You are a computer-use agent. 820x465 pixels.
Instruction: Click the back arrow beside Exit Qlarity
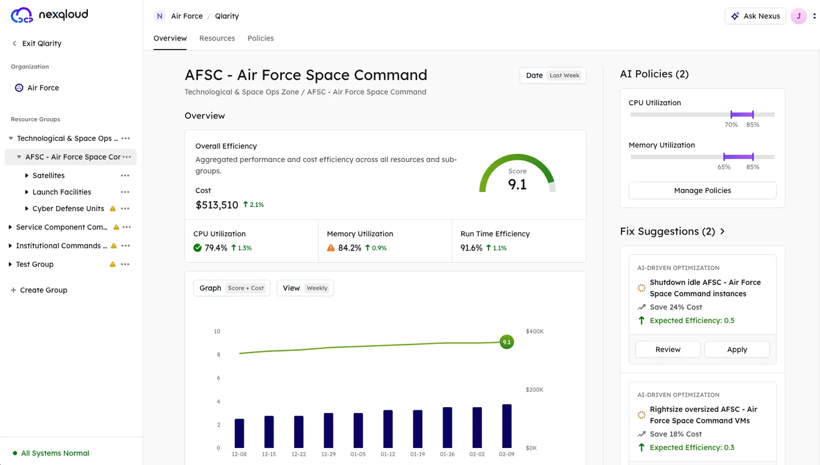pos(15,43)
